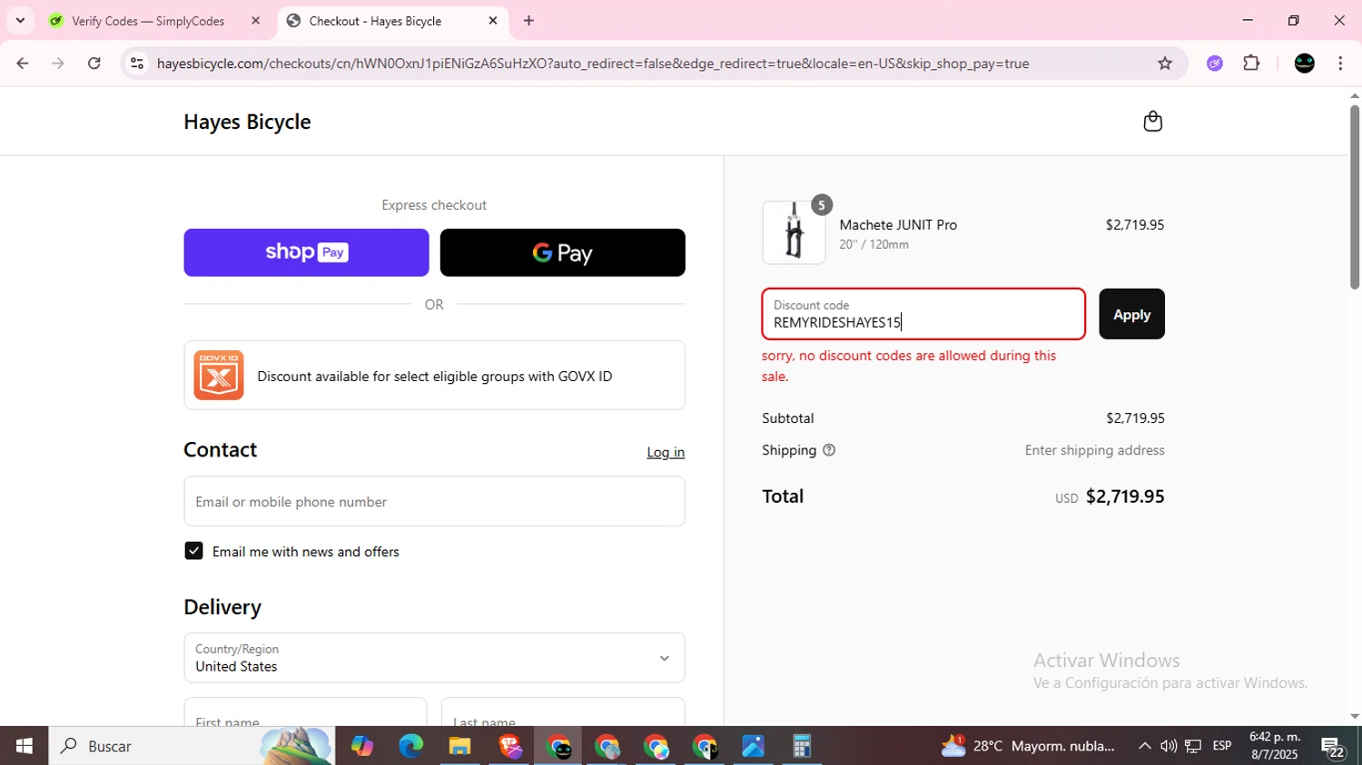This screenshot has width=1362, height=765.
Task: Click the scrollbar down arrow
Action: click(x=1355, y=717)
